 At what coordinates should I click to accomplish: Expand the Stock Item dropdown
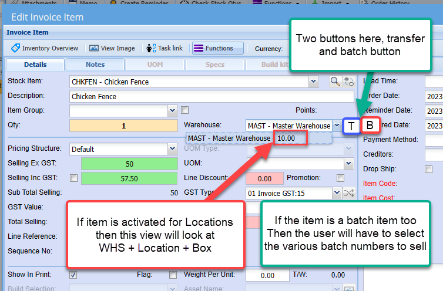pos(313,82)
